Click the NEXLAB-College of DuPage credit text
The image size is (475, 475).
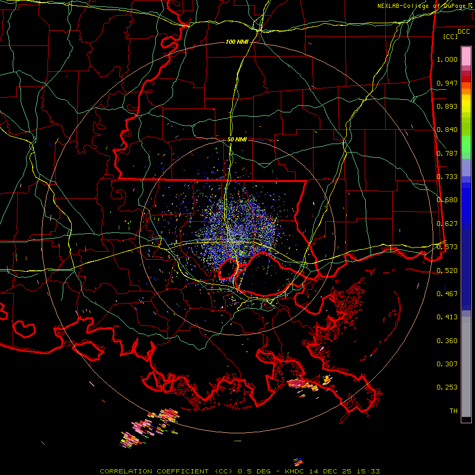point(422,6)
